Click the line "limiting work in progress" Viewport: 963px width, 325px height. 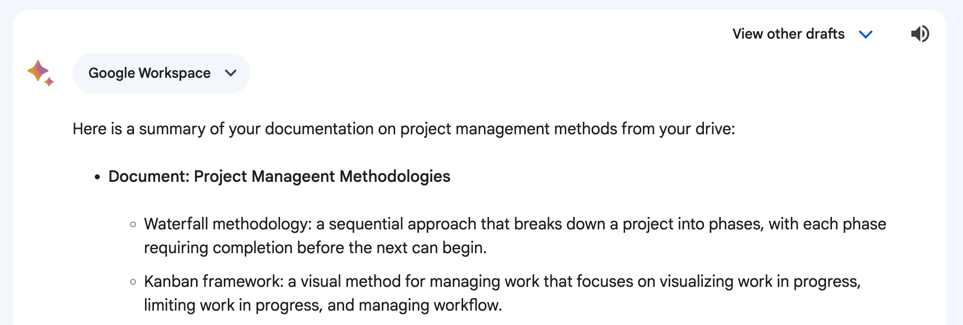(x=323, y=305)
